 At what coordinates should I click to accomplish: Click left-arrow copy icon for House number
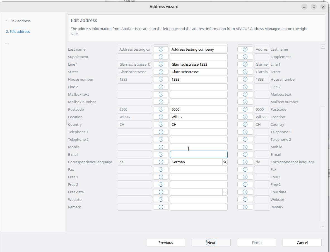[x=245, y=79]
